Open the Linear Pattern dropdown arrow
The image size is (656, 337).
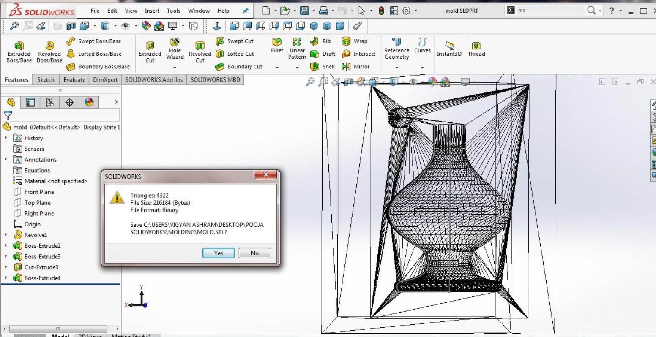pyautogui.click(x=297, y=68)
